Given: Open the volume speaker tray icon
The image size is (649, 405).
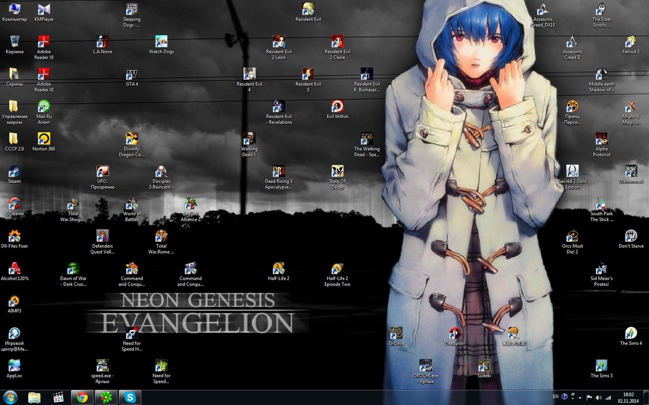Looking at the screenshot, I should click(x=599, y=397).
